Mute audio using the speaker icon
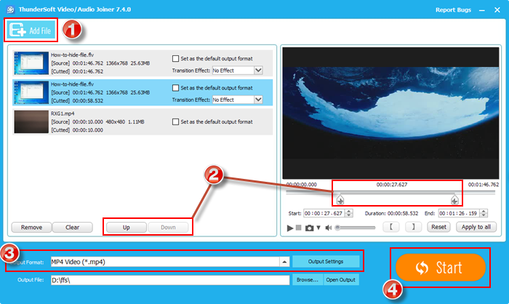Screen dimensions: 509x304 328,228
